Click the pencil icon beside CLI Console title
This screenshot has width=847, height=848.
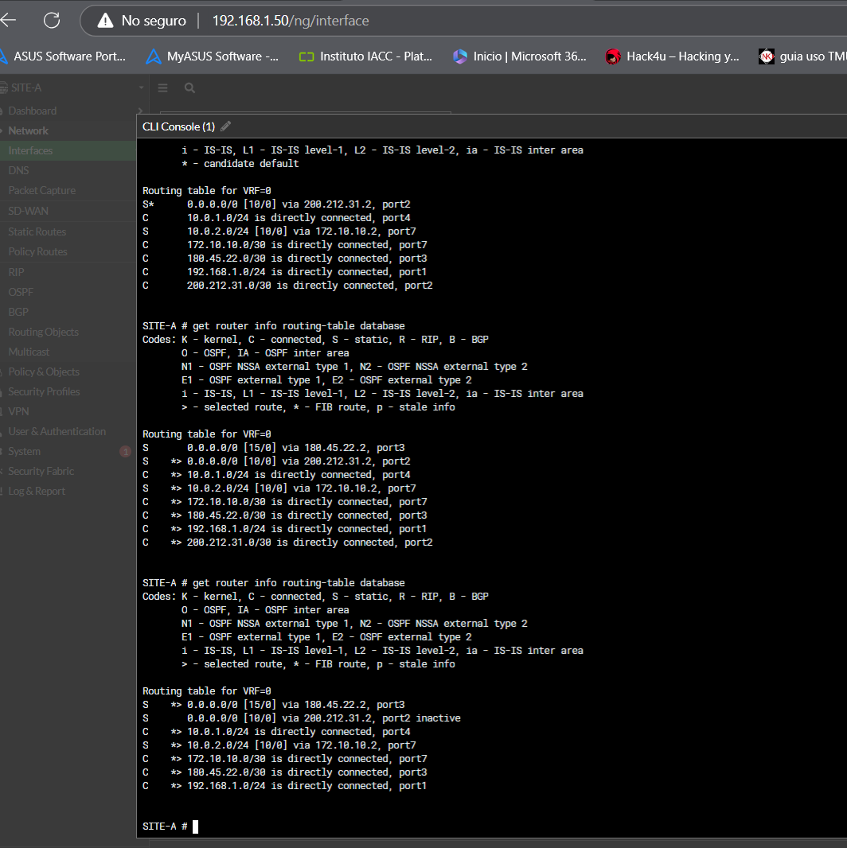pyautogui.click(x=226, y=126)
